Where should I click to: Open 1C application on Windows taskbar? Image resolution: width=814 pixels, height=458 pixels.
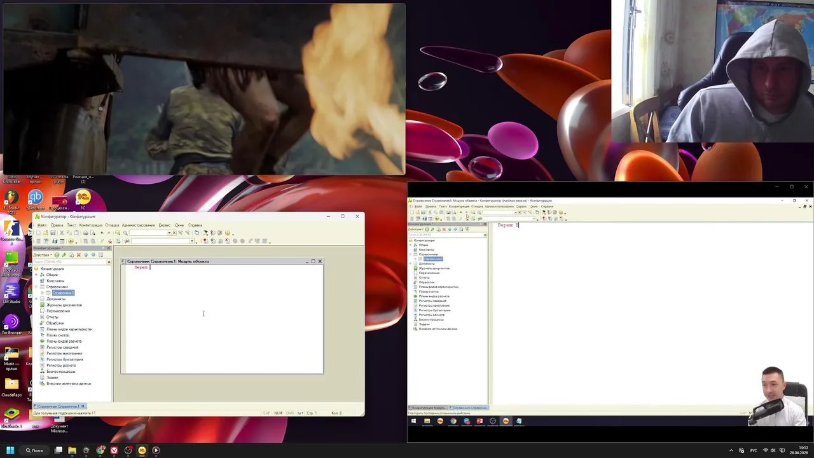(142, 450)
